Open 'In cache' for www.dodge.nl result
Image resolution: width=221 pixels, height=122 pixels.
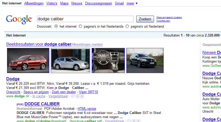click(x=39, y=96)
